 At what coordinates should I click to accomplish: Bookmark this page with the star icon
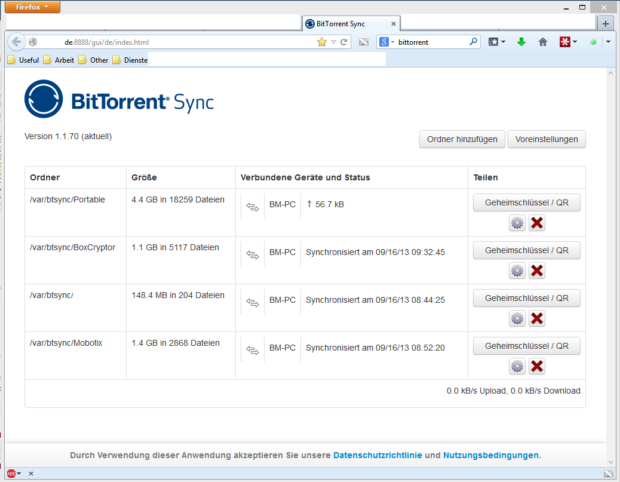tap(322, 42)
